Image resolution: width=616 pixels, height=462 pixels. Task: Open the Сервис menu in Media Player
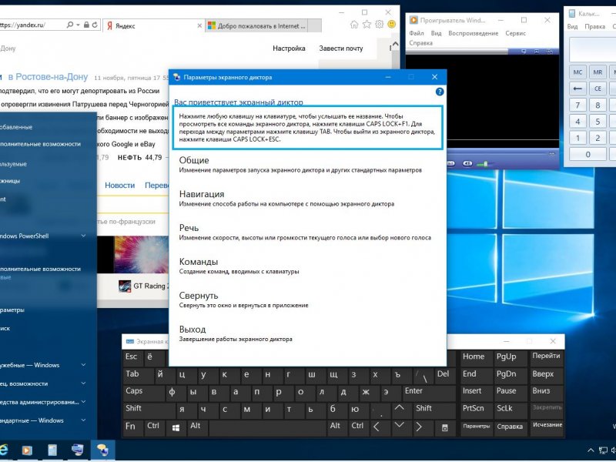pos(515,33)
